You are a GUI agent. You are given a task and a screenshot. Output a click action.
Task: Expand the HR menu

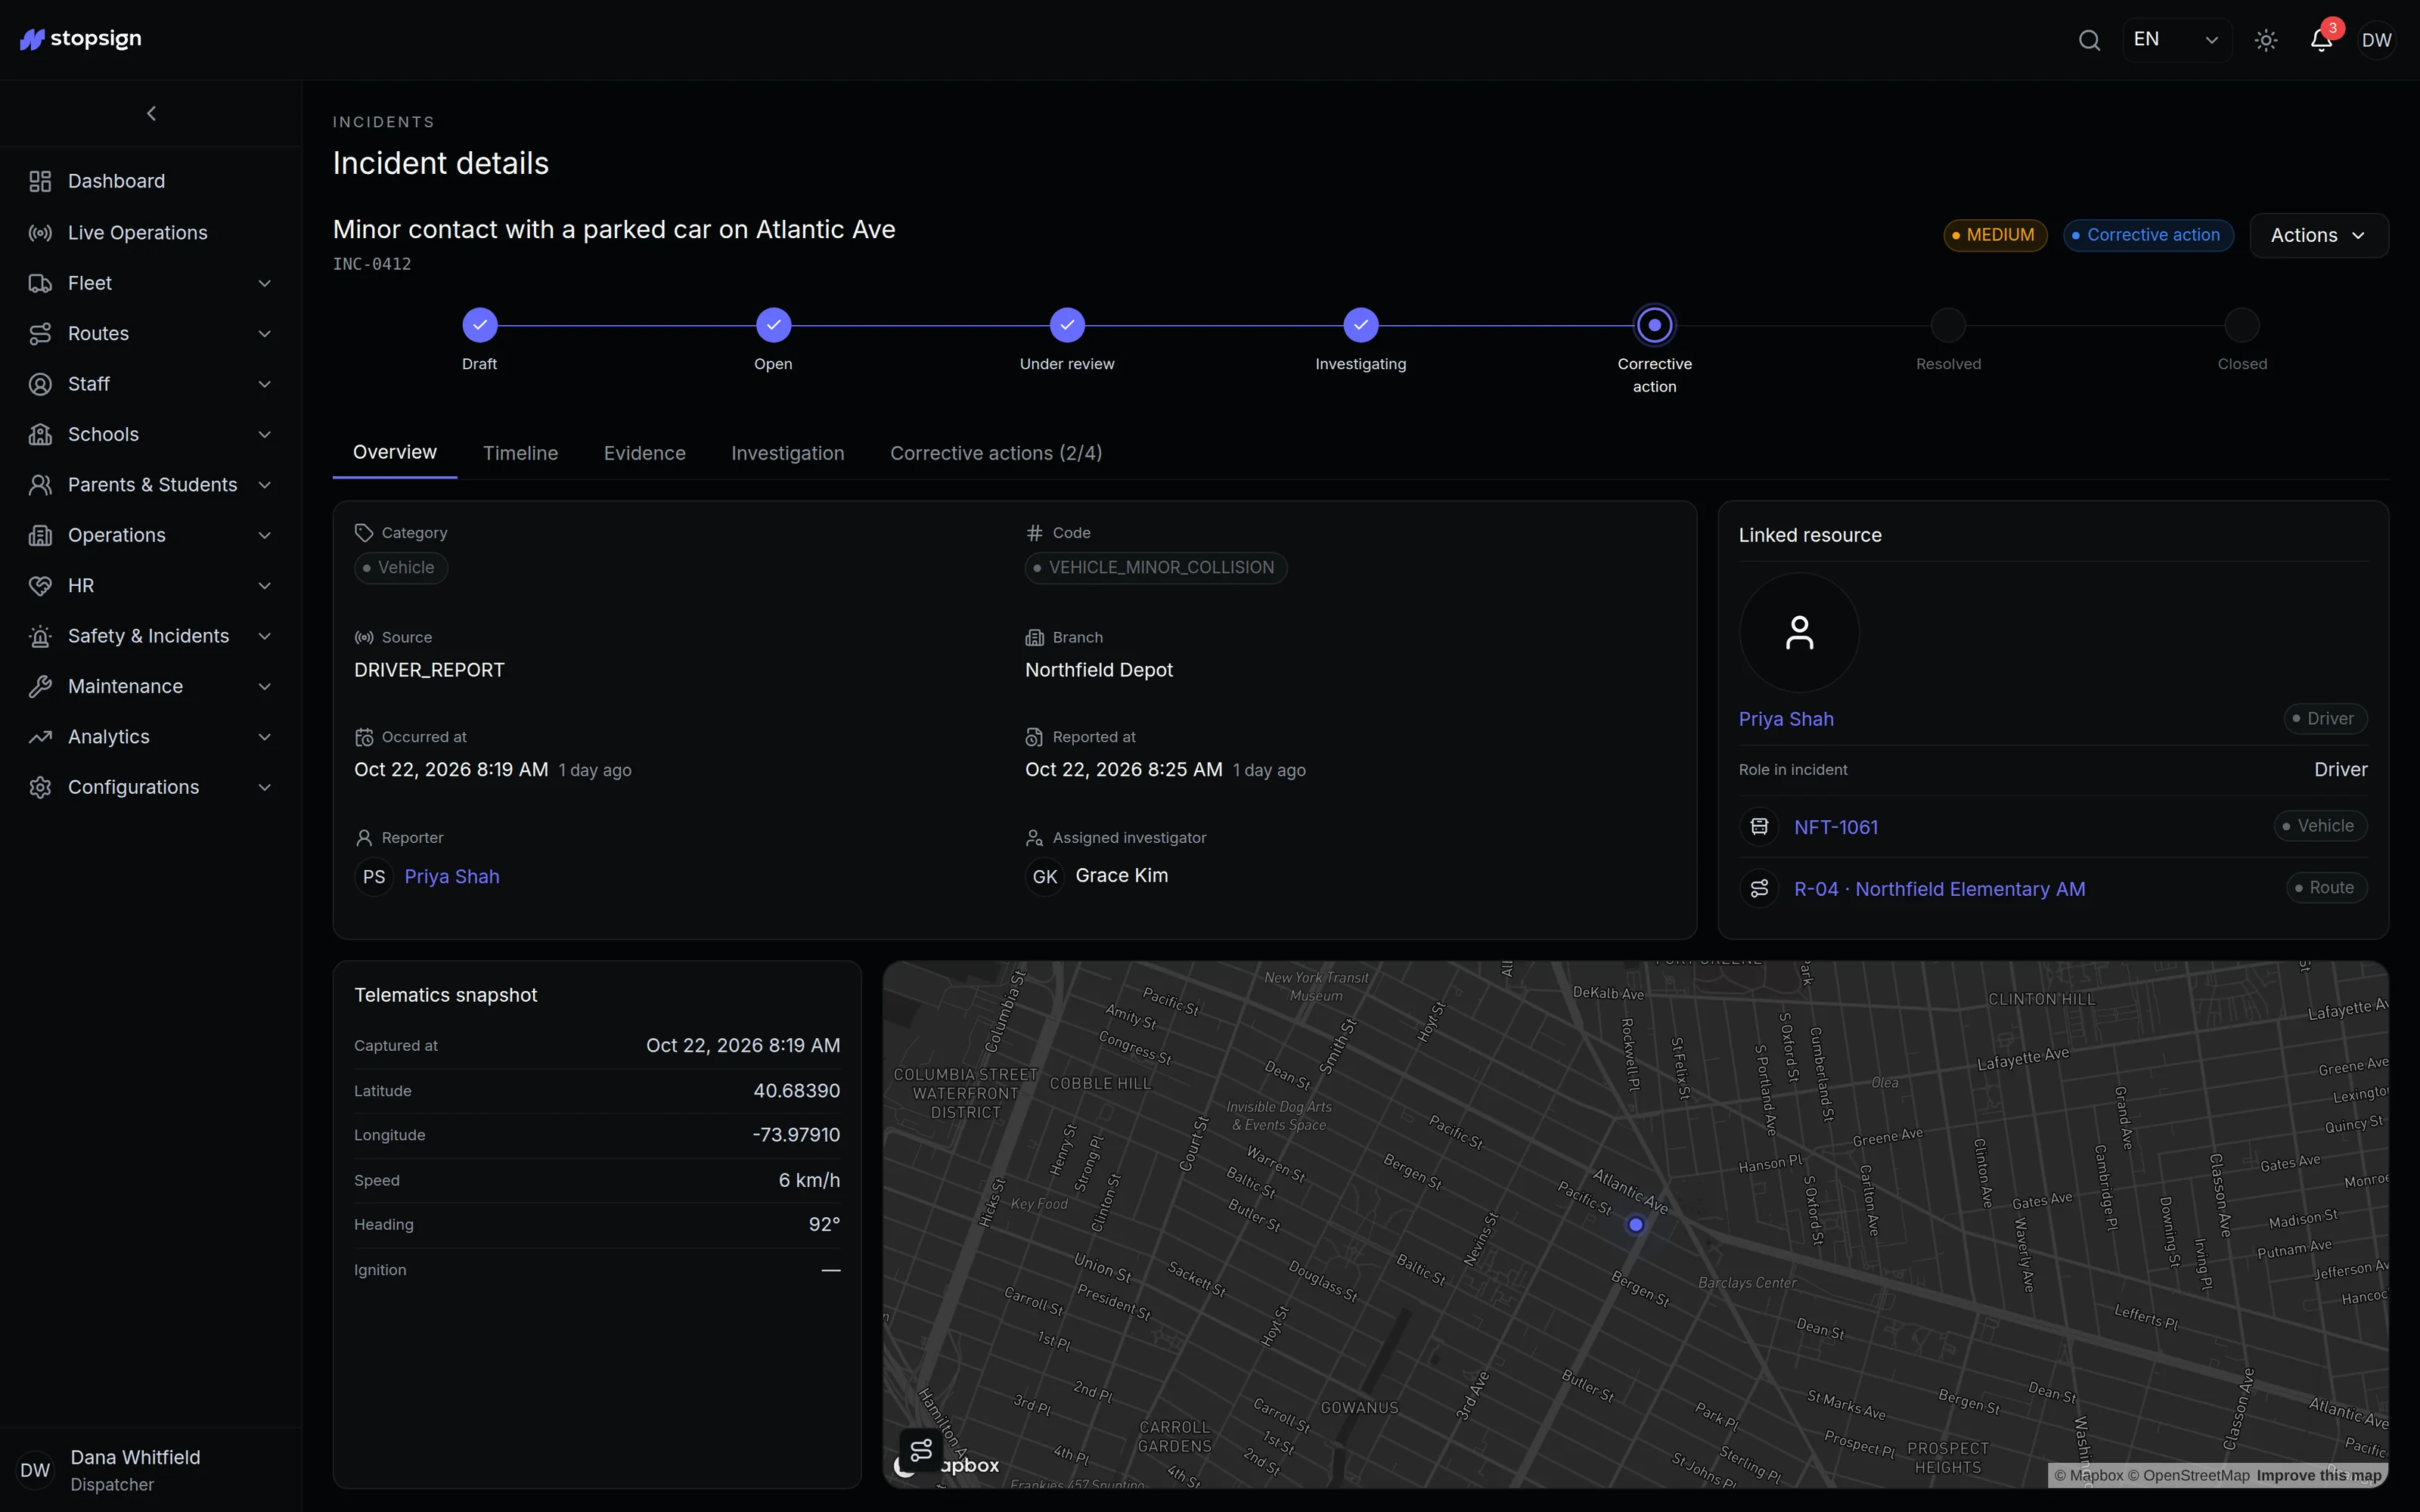point(151,586)
